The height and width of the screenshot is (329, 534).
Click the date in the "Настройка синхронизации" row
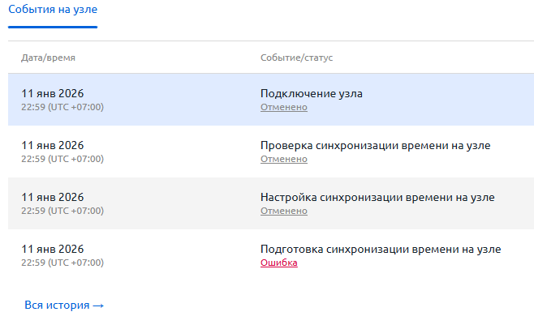[53, 197]
